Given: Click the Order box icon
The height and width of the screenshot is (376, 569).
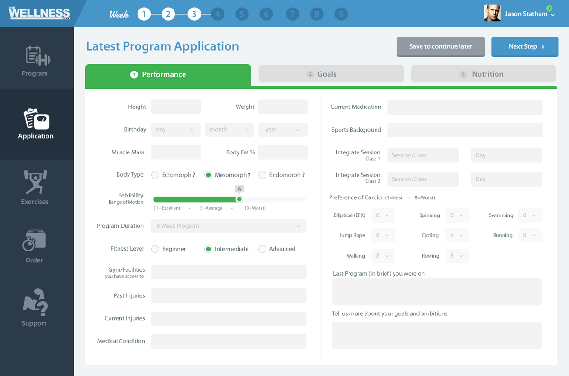Looking at the screenshot, I should 34,241.
